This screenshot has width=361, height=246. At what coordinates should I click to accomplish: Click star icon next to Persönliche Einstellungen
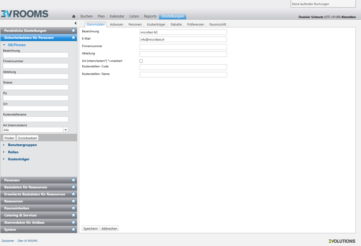73,31
